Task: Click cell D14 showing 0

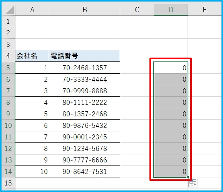Action: (x=171, y=171)
